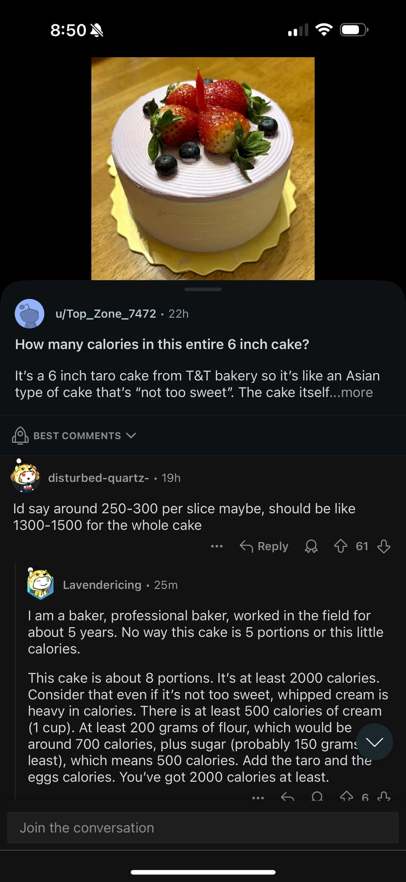Open Lavendericing username profile
This screenshot has width=406, height=882.
point(102,585)
